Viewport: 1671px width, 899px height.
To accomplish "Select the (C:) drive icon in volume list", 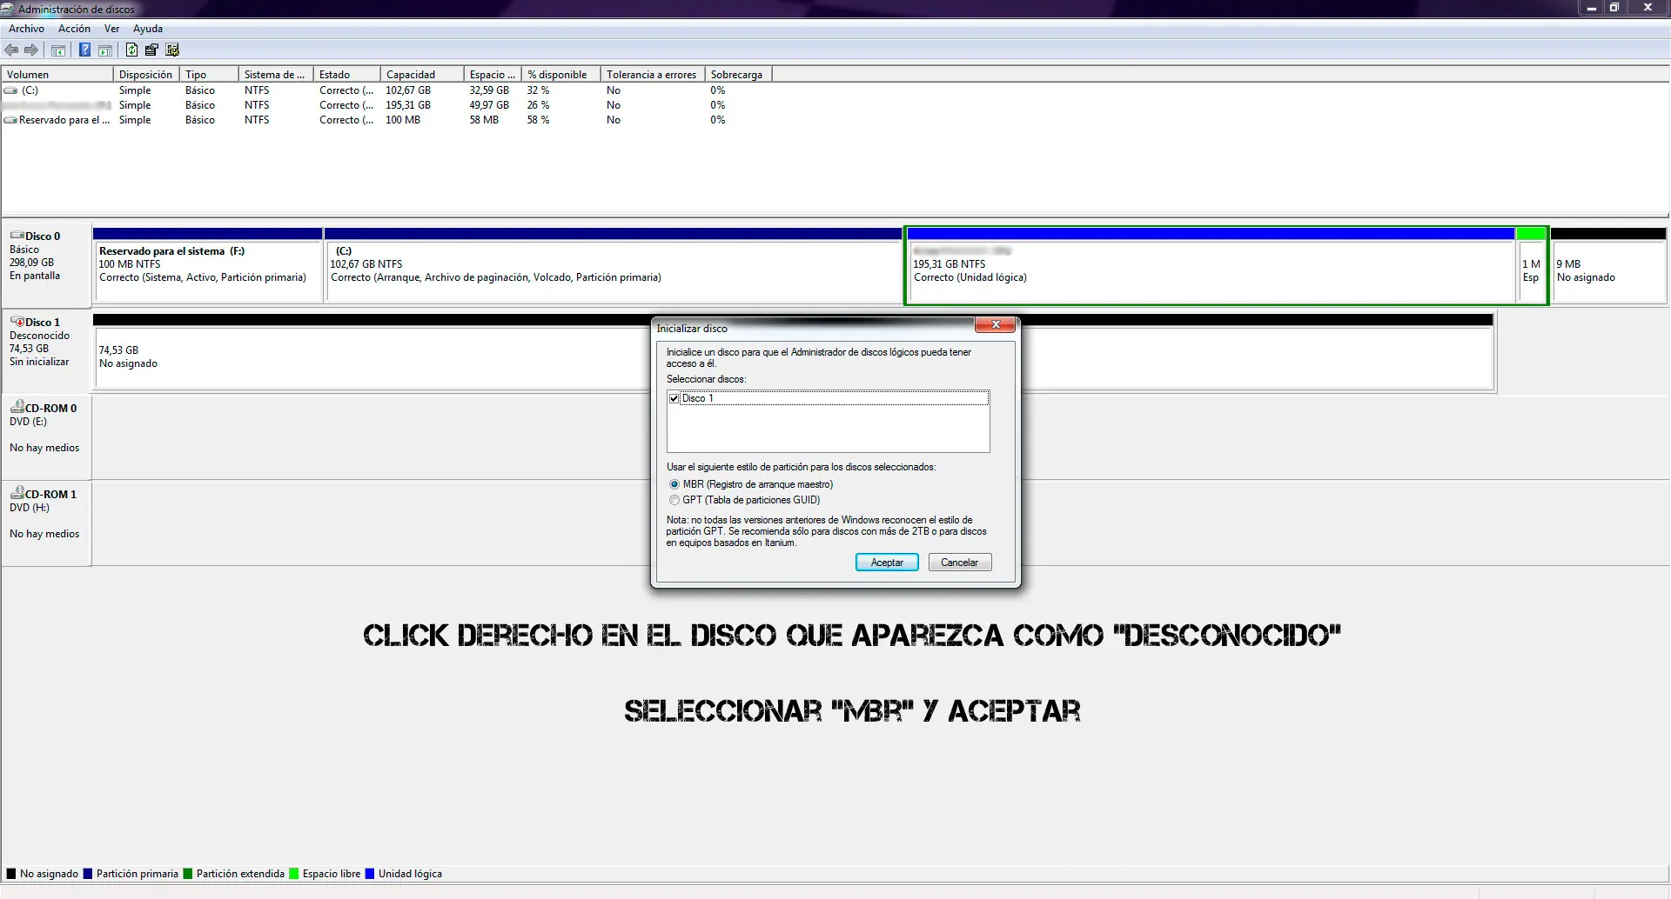I will tap(10, 90).
